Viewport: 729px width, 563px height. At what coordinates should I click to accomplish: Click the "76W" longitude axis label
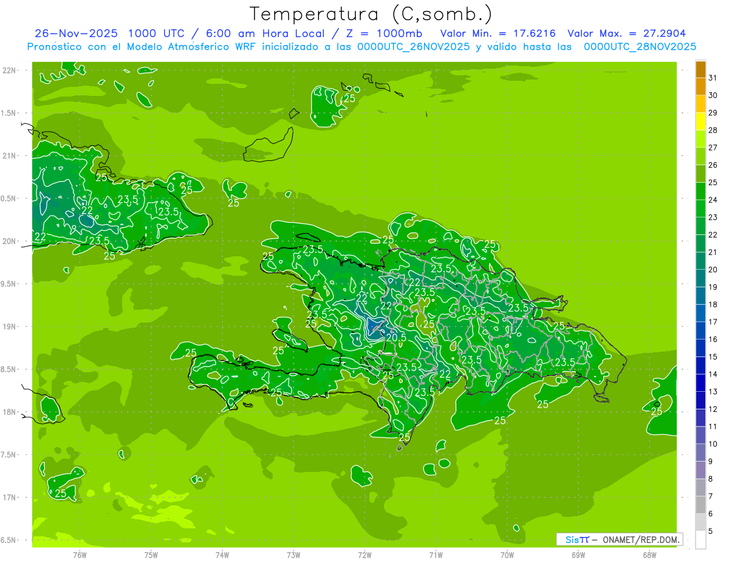click(80, 554)
